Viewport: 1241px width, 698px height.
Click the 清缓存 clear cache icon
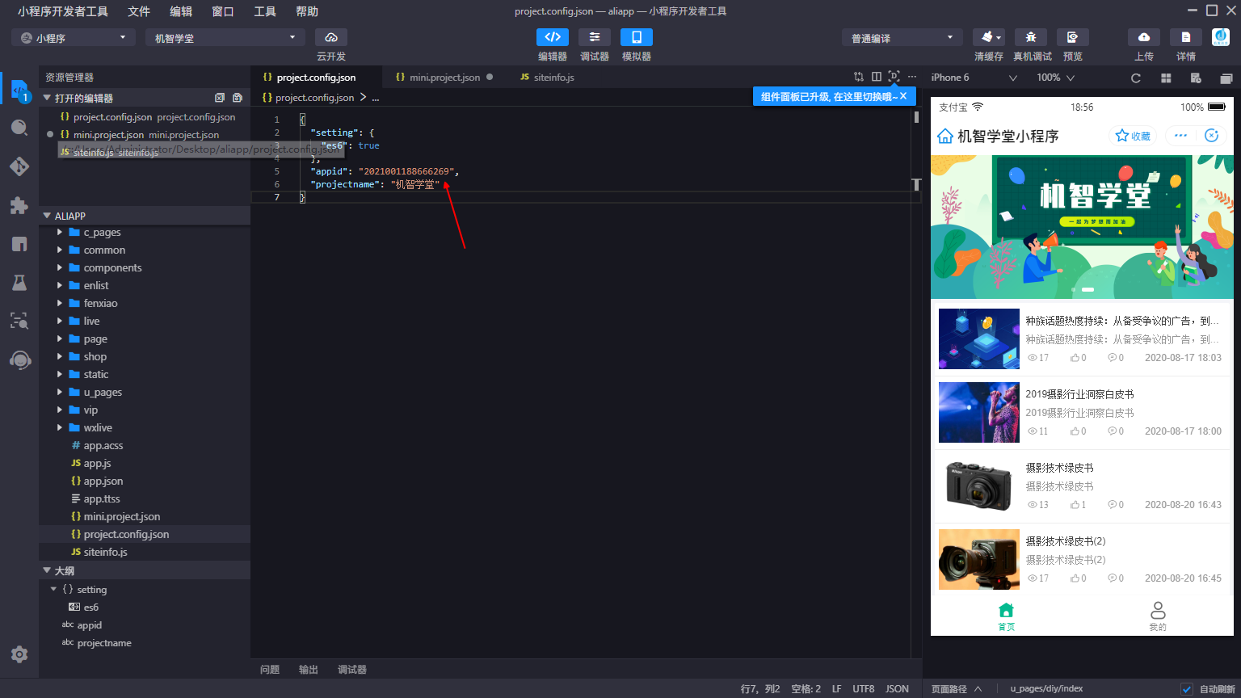(x=989, y=37)
